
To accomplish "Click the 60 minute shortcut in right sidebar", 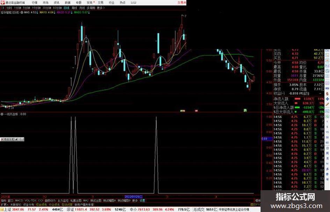I will 327,143.
